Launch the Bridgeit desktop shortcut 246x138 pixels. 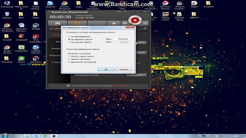pos(36,26)
